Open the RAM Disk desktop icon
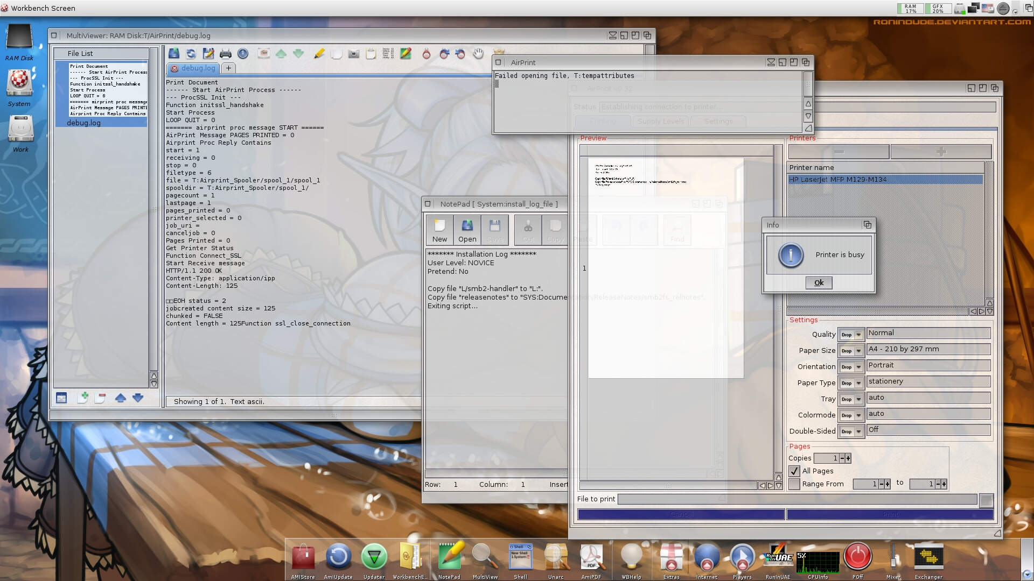Viewport: 1034px width, 581px height. (19, 43)
